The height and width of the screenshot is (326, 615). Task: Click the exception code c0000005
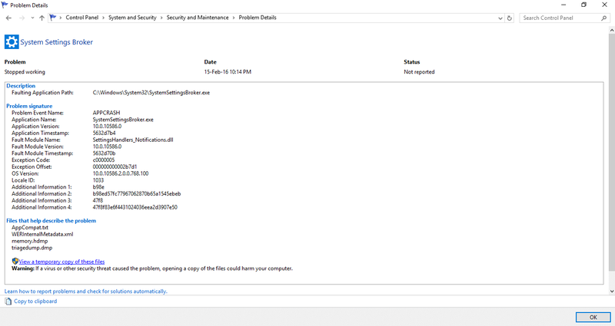[x=104, y=160]
